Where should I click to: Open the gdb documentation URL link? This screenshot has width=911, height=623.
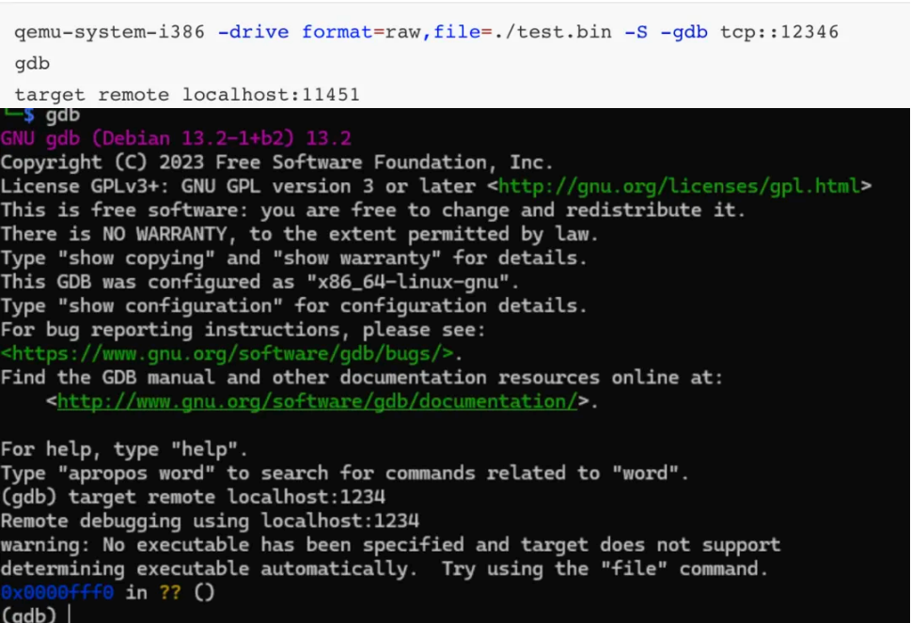tap(317, 401)
